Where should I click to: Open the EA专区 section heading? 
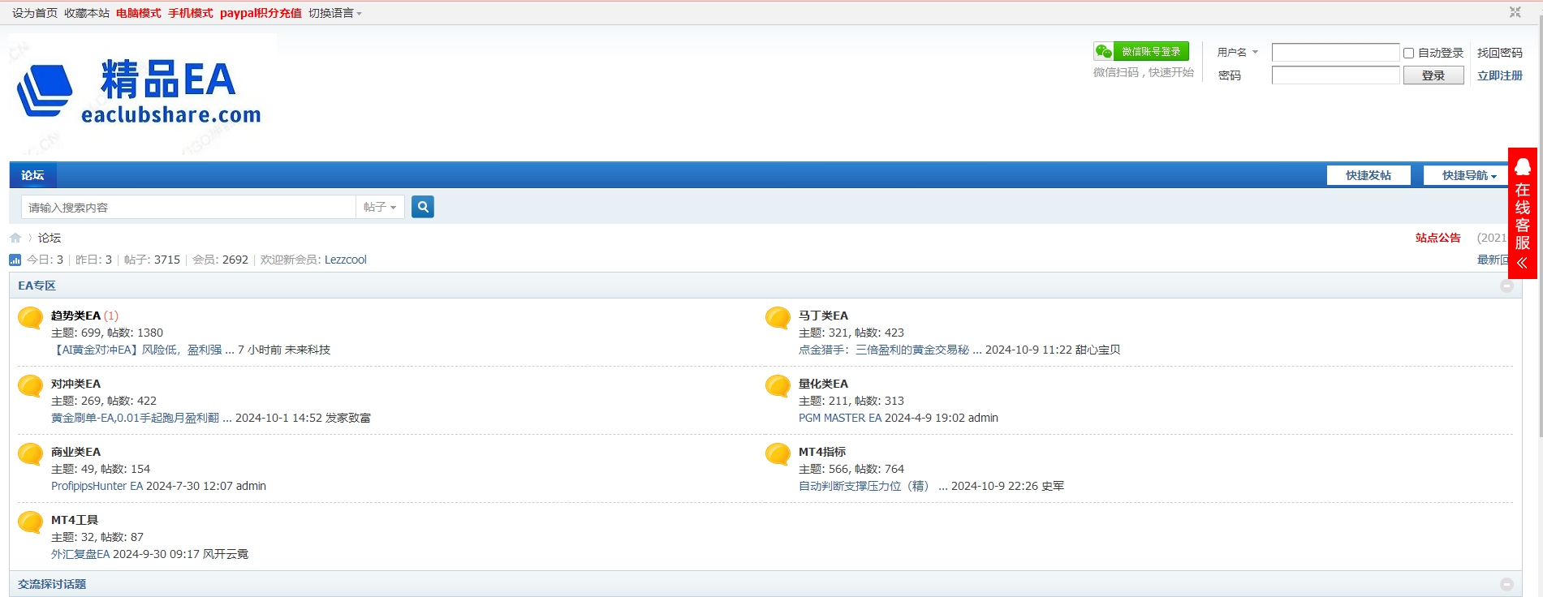coord(37,286)
